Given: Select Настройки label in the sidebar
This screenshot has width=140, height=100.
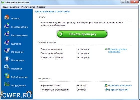Looking at the screenshot, I should click(x=16, y=69).
